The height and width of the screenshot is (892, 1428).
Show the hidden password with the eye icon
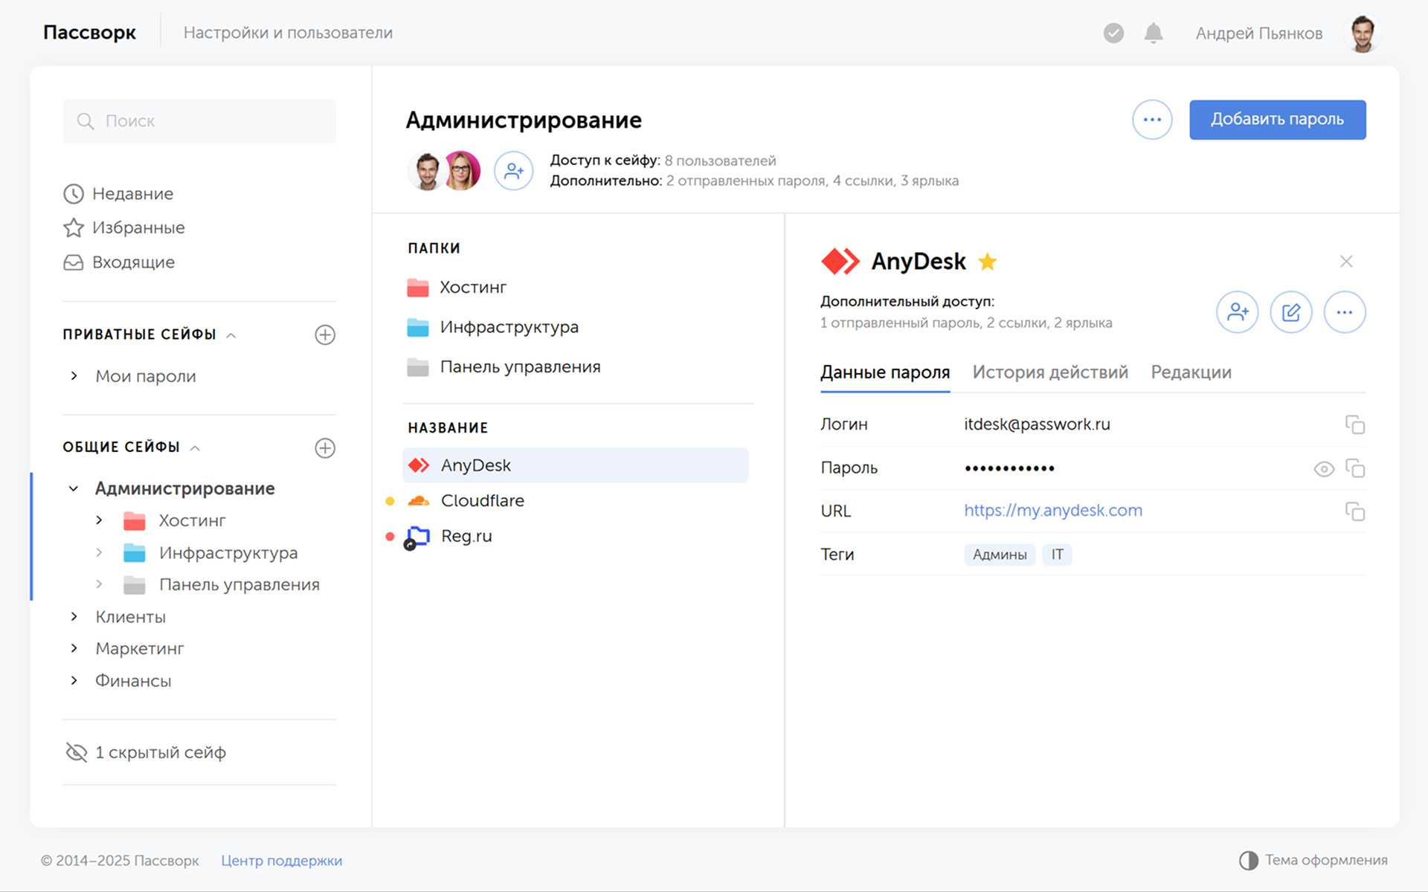[1323, 469]
